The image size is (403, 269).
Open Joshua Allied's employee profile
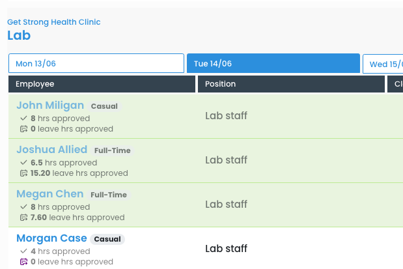point(51,150)
